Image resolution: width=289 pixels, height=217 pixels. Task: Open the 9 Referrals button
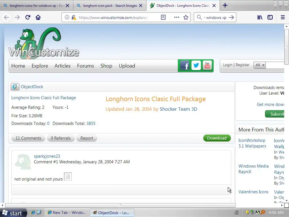click(61, 138)
